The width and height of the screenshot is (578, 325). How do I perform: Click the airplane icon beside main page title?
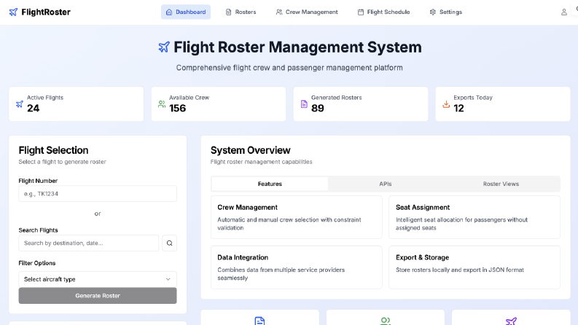[164, 47]
